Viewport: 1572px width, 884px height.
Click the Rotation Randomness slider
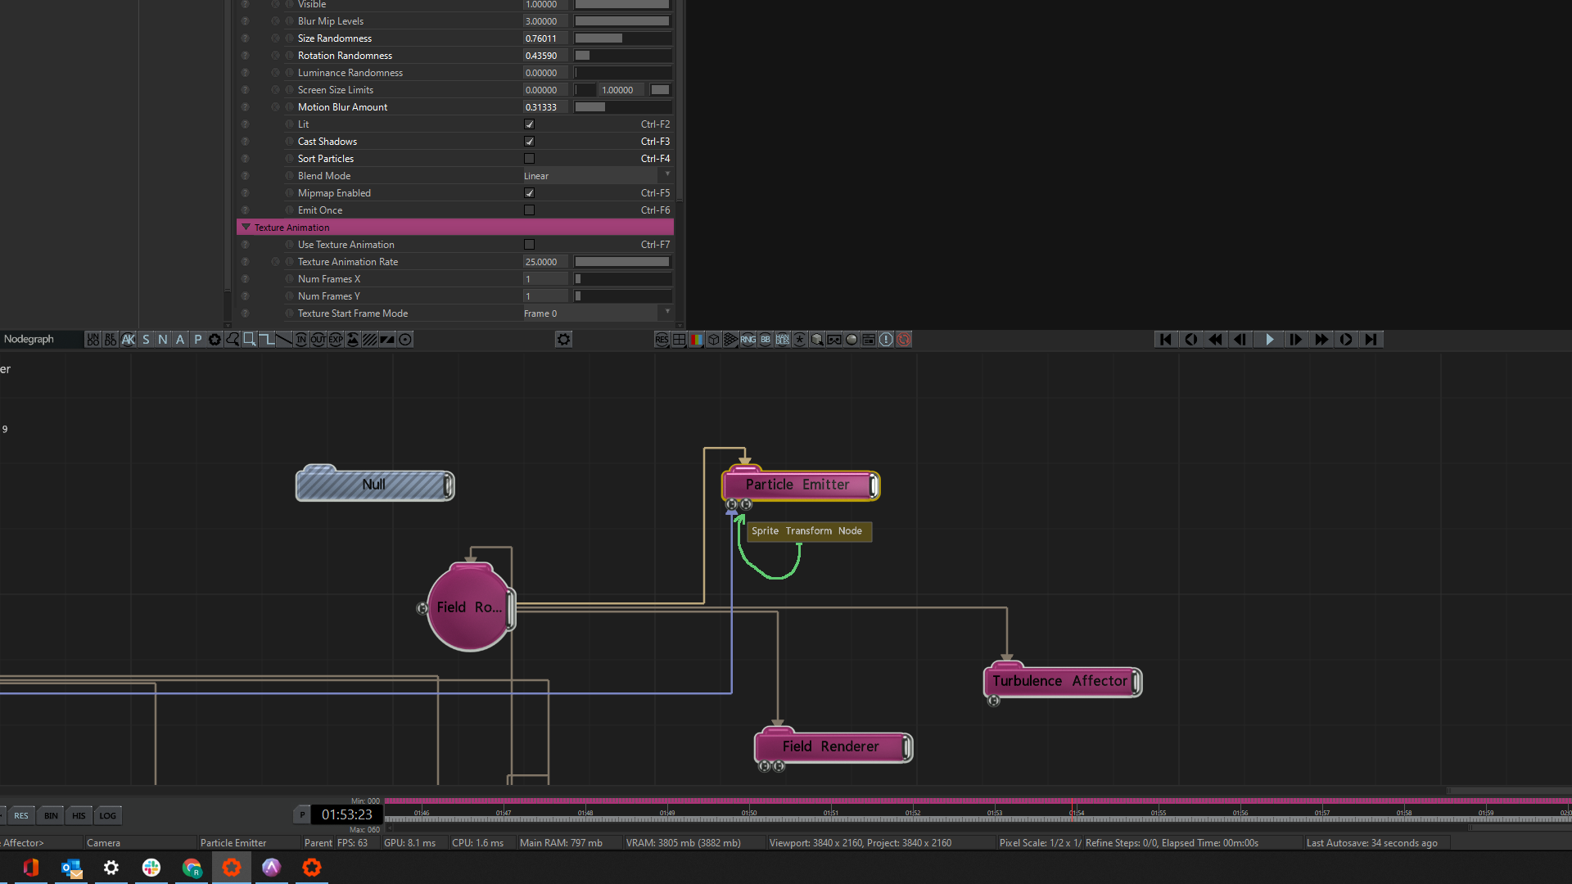click(x=622, y=56)
